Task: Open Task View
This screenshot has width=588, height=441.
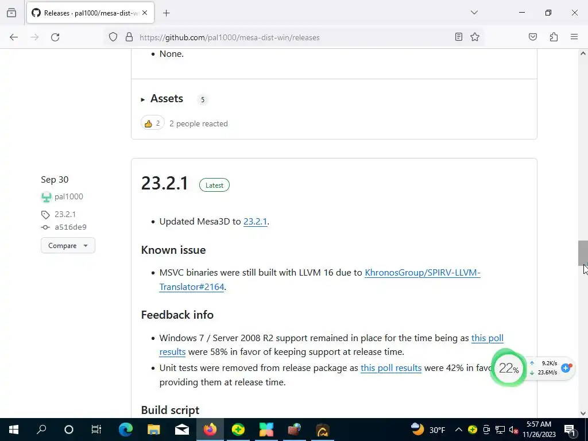Action: [96, 430]
